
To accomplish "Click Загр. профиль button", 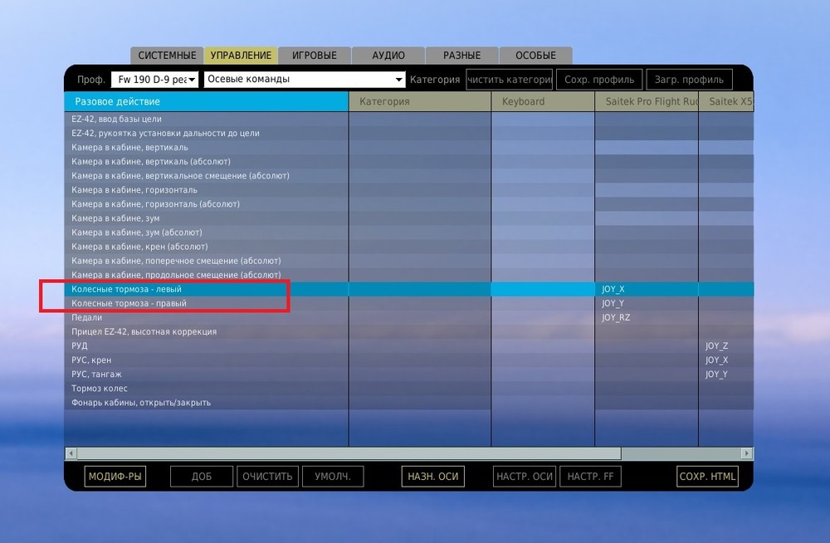I will coord(689,80).
